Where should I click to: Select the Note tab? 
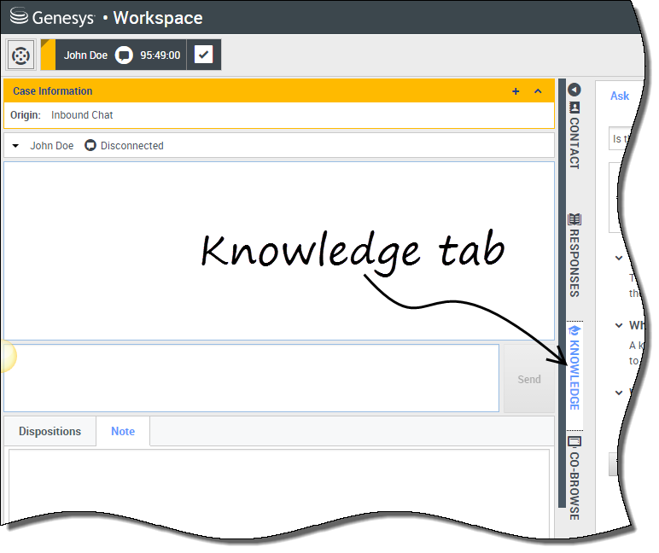tap(123, 431)
